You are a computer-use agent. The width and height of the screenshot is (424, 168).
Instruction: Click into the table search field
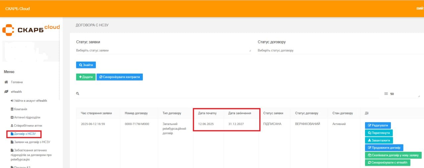tap(229, 94)
